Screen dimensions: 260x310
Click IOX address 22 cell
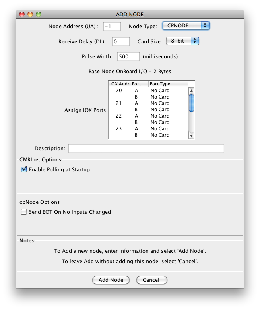click(119, 116)
